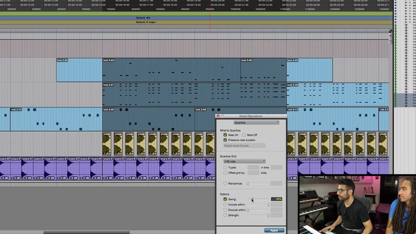Enable the Strength checkbox

coord(225,215)
